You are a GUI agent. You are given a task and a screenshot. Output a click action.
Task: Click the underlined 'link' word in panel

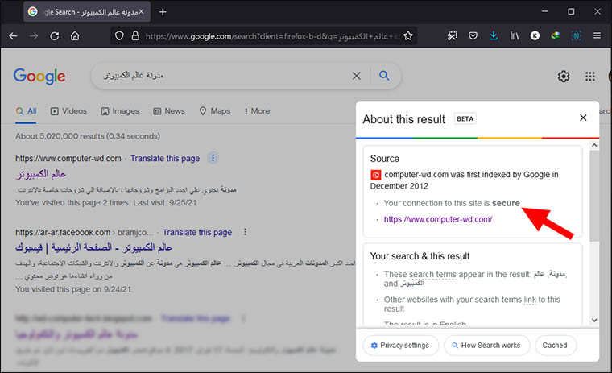[x=530, y=300]
